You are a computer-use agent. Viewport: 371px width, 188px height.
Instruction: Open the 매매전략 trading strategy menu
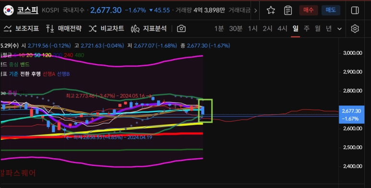(64, 29)
